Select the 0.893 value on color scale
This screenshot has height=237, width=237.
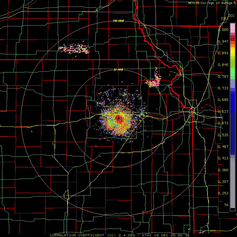[223, 53]
